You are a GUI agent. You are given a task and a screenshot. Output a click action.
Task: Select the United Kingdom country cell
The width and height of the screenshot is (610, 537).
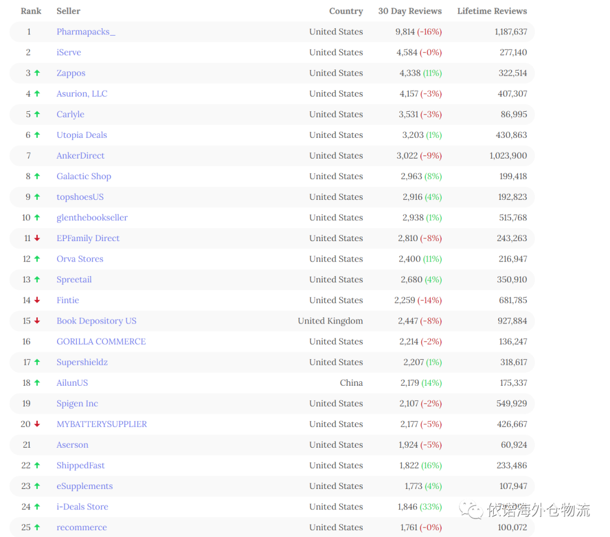coord(330,321)
